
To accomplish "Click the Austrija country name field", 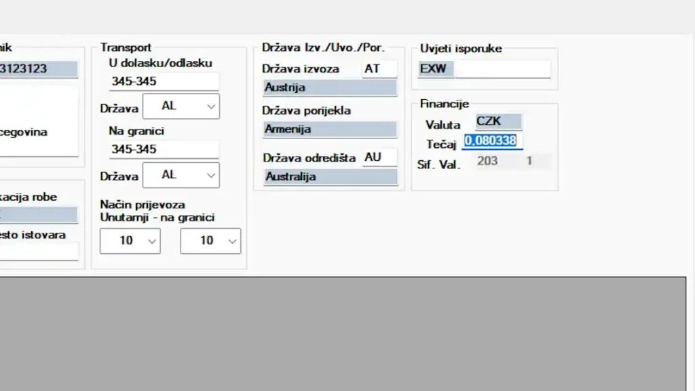I will pos(330,88).
